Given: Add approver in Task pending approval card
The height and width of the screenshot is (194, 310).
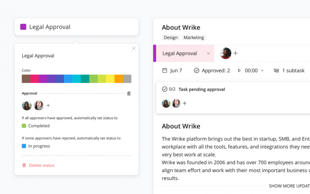Looking at the screenshot, I should click(x=184, y=103).
